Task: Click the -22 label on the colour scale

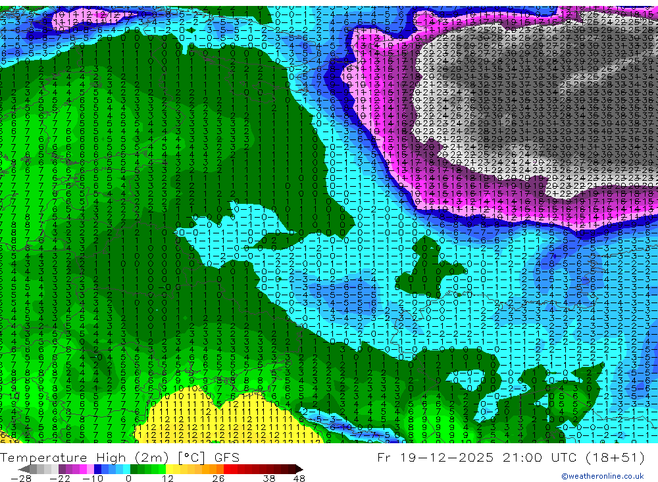Action: 60,478
